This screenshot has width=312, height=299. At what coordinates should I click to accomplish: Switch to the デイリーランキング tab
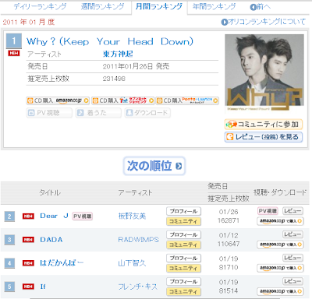click(40, 6)
